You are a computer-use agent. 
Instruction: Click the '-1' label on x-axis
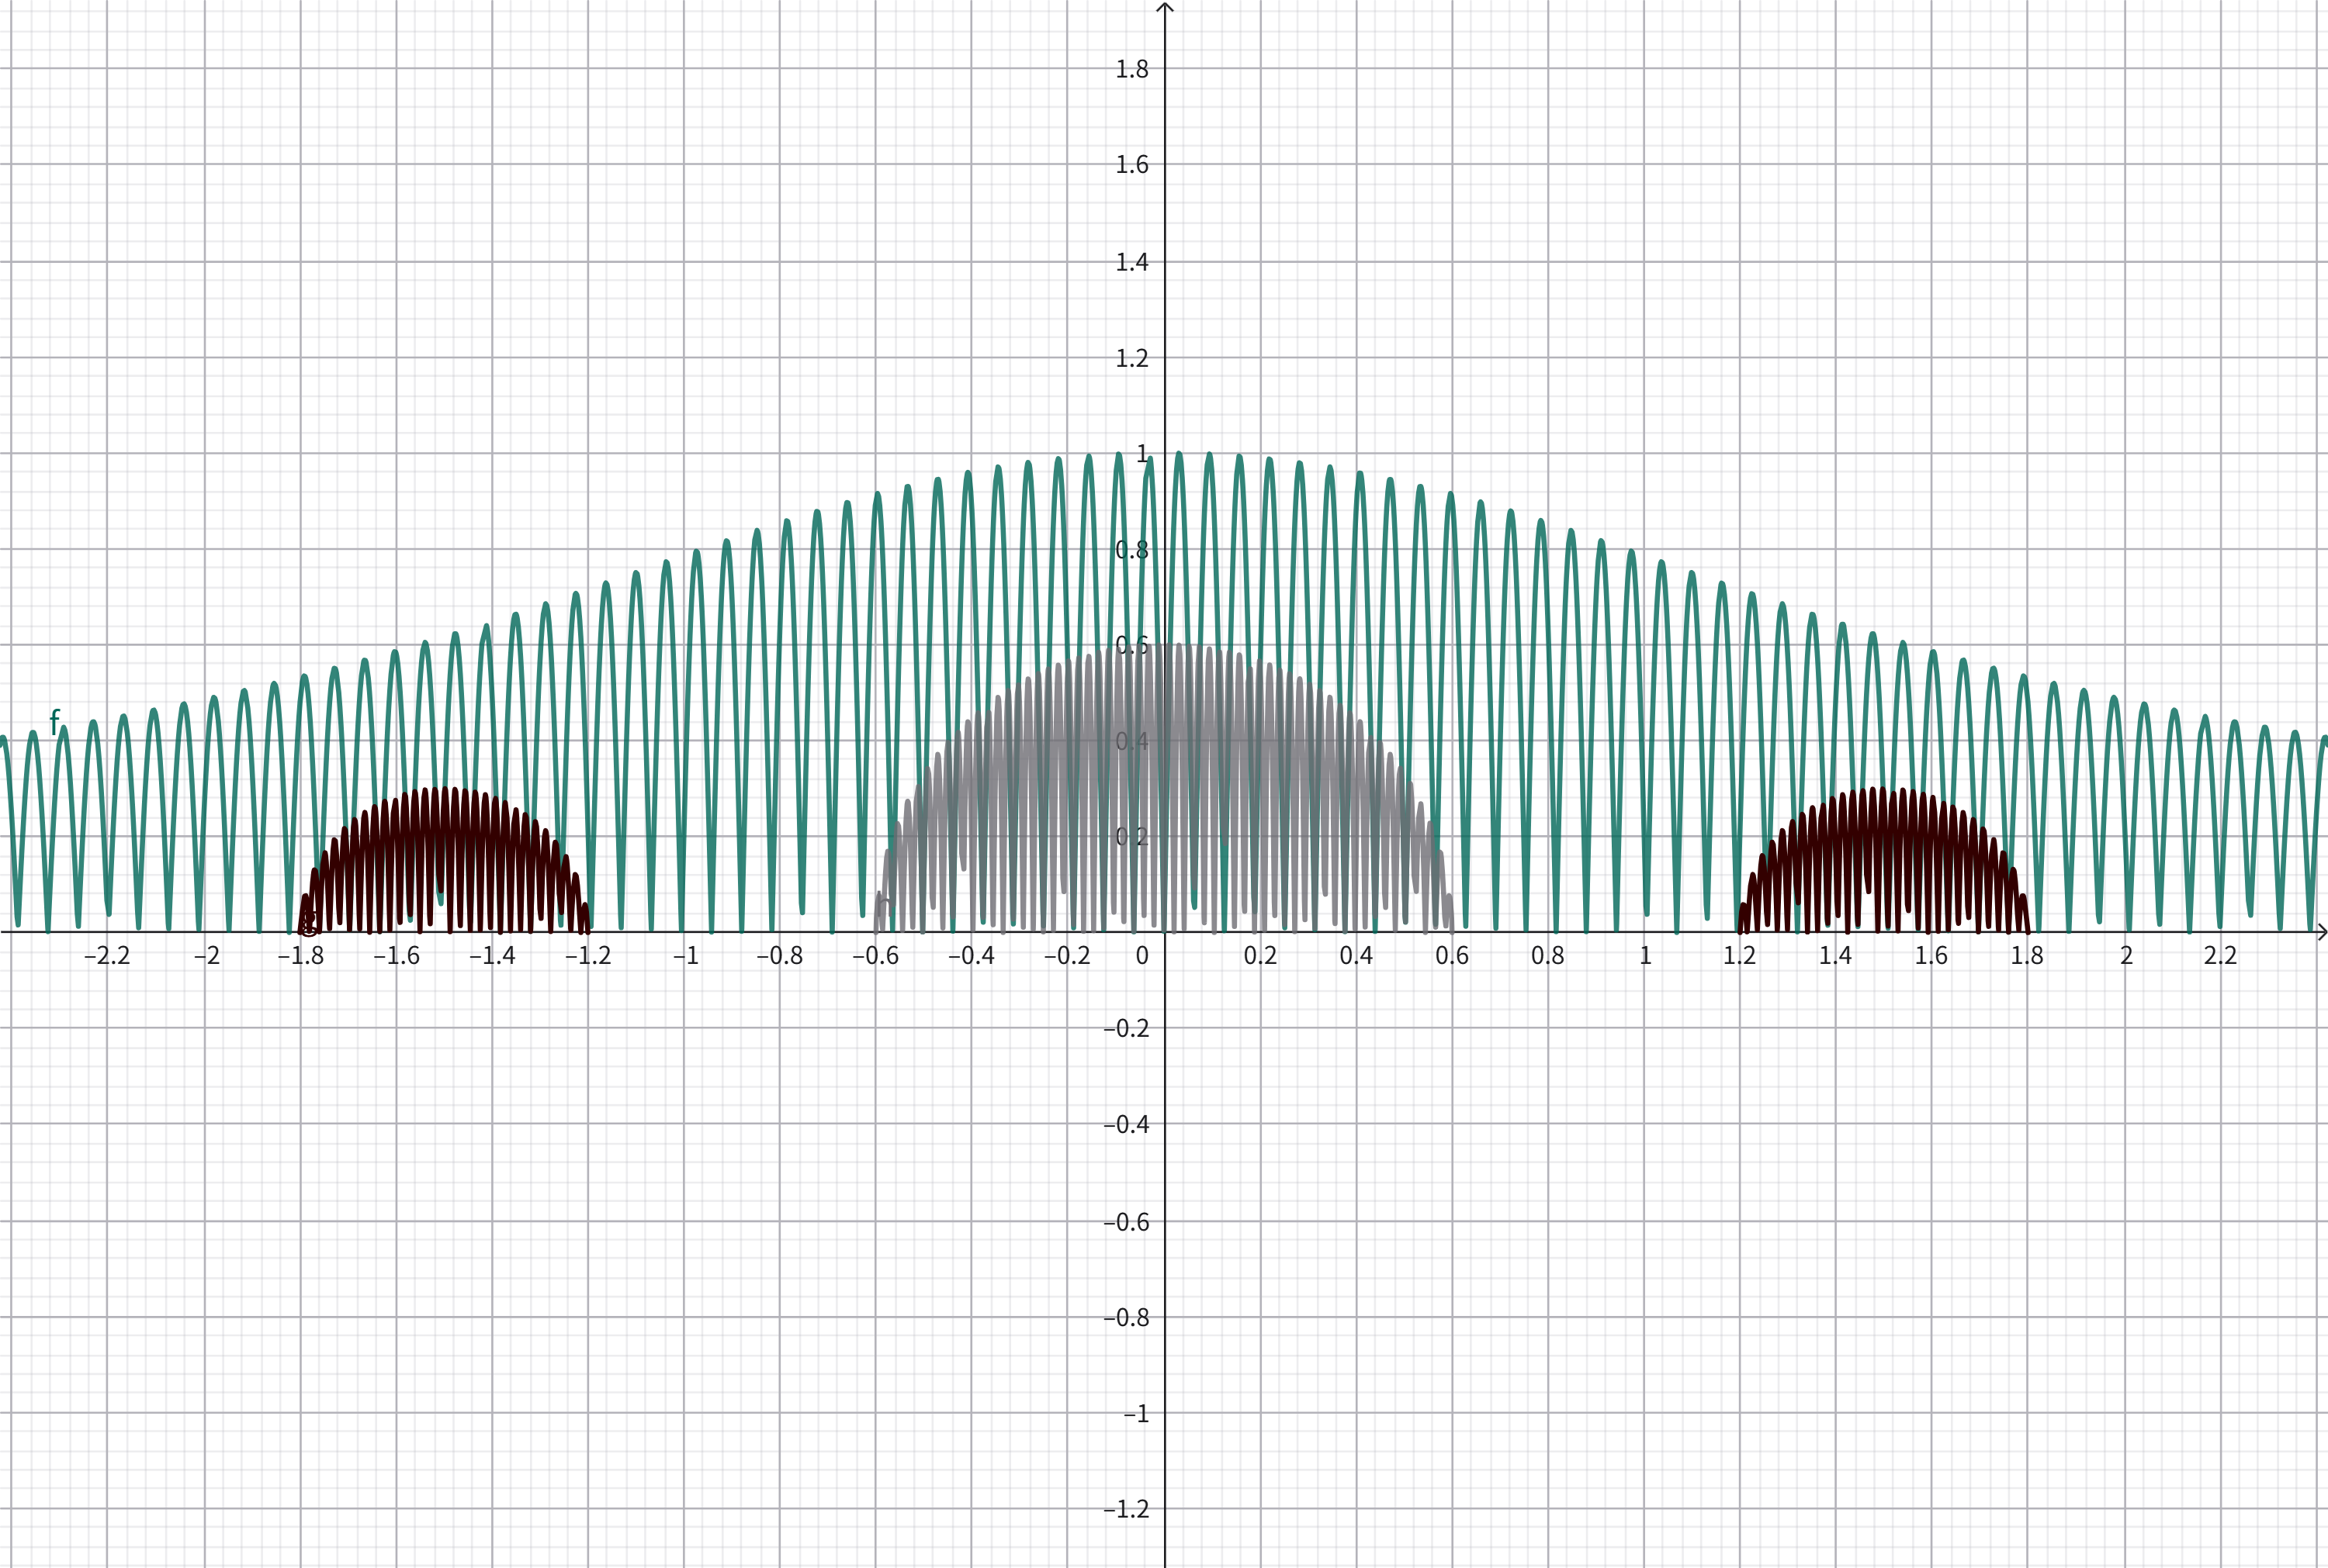coord(685,956)
